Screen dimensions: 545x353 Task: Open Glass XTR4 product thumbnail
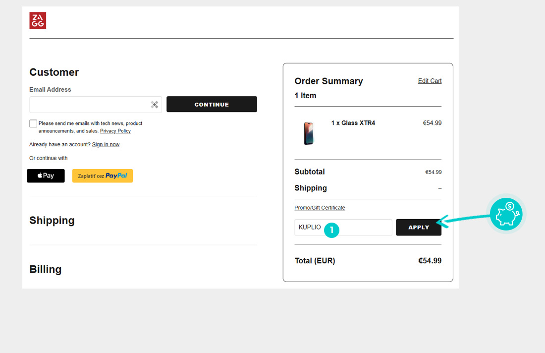click(309, 133)
